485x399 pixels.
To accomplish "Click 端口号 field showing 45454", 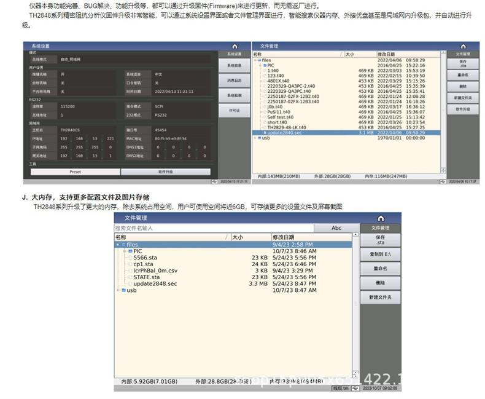I will 181,130.
